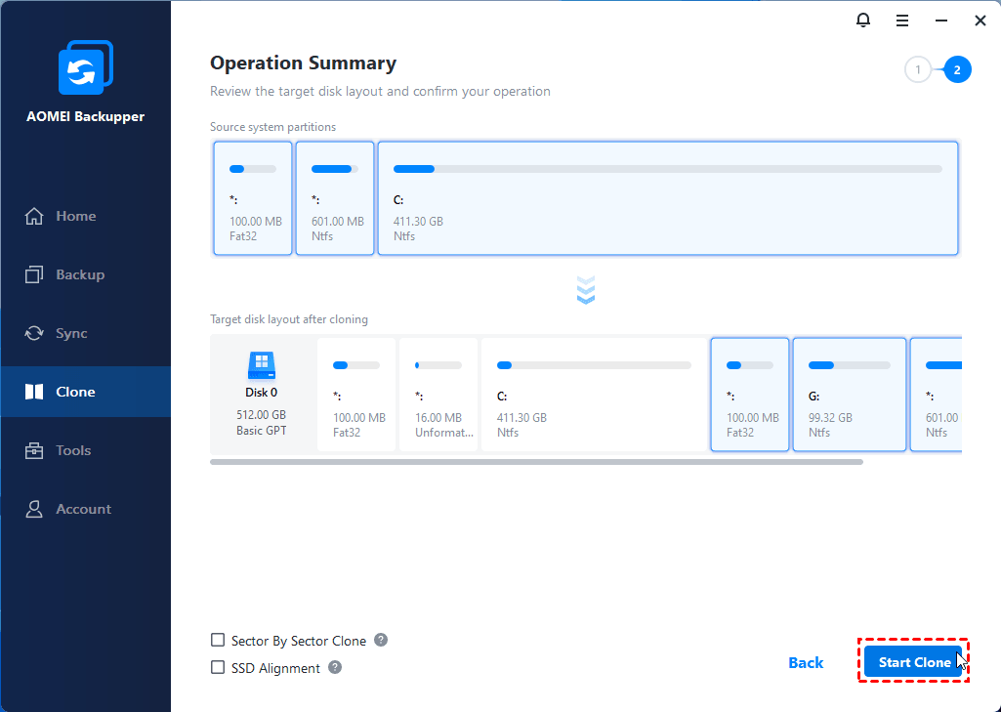Open help for SSD Alignment
The image size is (1001, 712).
point(335,667)
